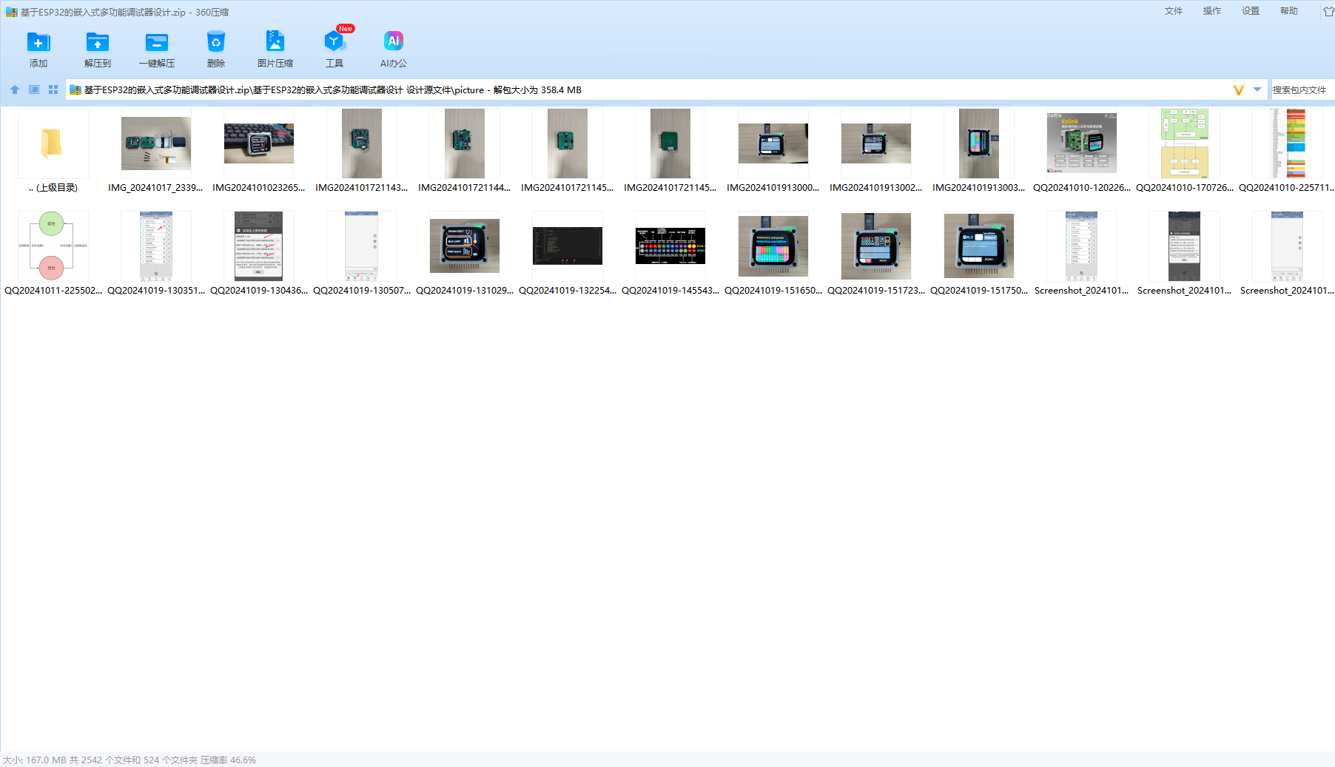Viewport: 1335px width, 767px height.
Task: Open the 操作 menu
Action: (x=1212, y=11)
